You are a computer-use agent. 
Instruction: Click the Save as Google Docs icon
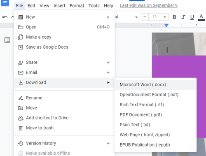(21, 47)
